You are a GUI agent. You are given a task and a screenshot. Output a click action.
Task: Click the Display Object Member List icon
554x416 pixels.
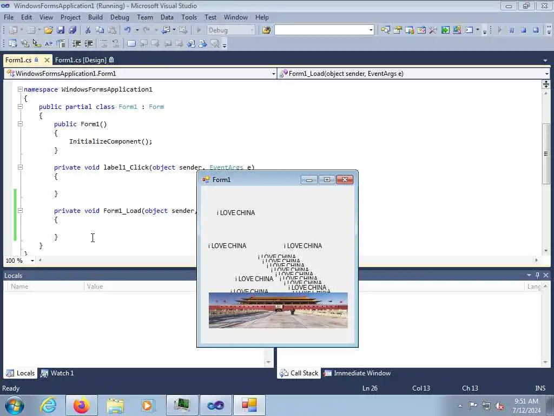pyautogui.click(x=13, y=43)
